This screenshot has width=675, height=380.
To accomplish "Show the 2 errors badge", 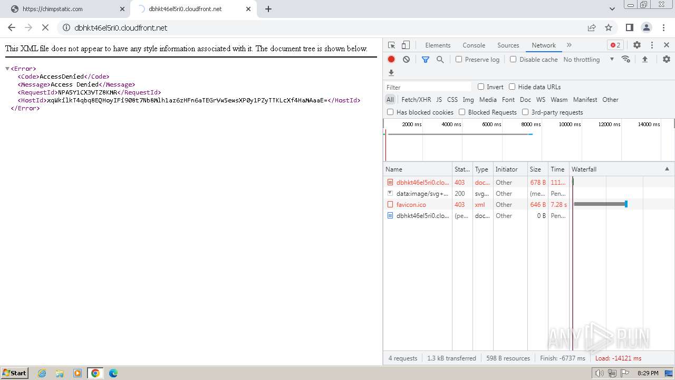I will coord(615,45).
